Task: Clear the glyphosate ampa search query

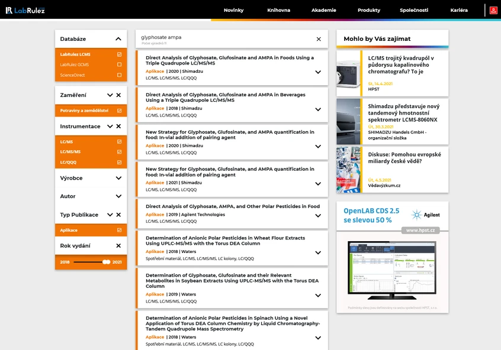Action: coord(319,39)
